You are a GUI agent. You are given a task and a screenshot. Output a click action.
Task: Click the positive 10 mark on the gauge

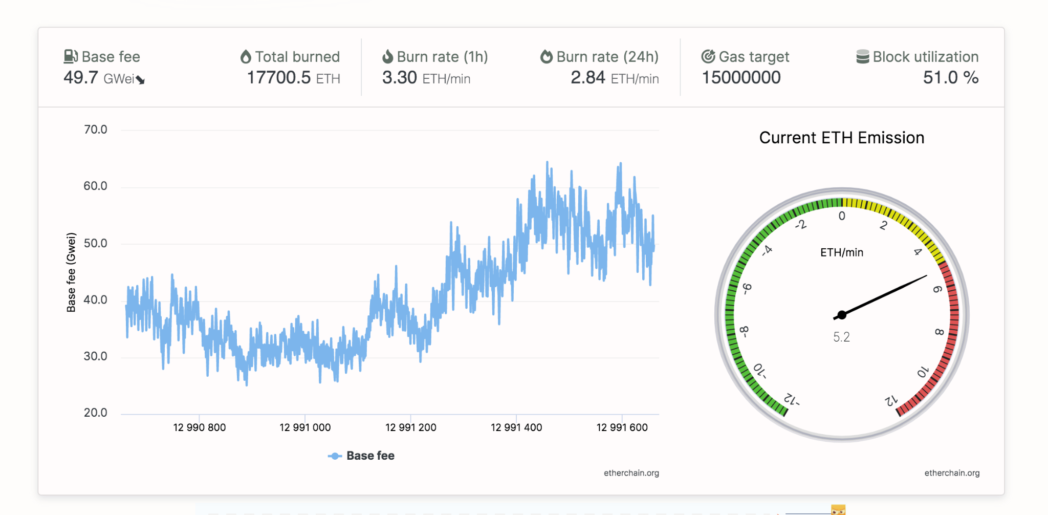point(922,372)
